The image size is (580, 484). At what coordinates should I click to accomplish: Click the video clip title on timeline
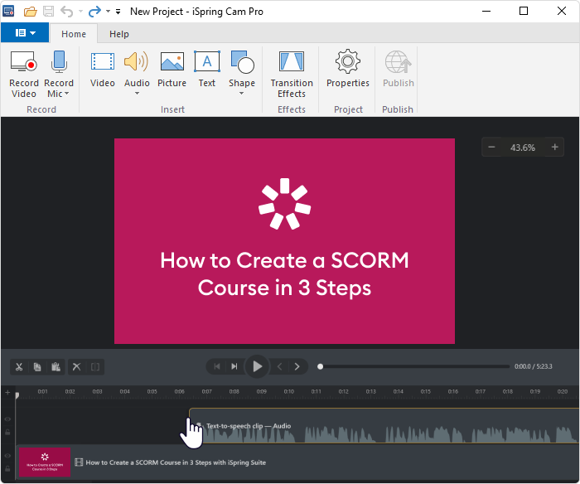click(176, 462)
